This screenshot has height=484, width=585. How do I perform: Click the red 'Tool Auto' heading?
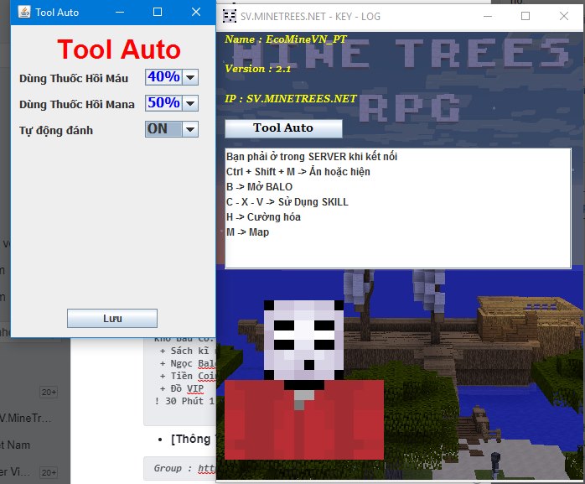(119, 49)
